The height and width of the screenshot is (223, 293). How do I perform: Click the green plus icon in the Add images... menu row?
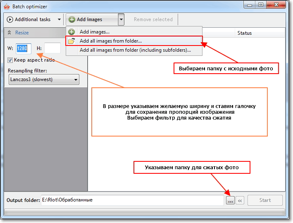pos(71,32)
